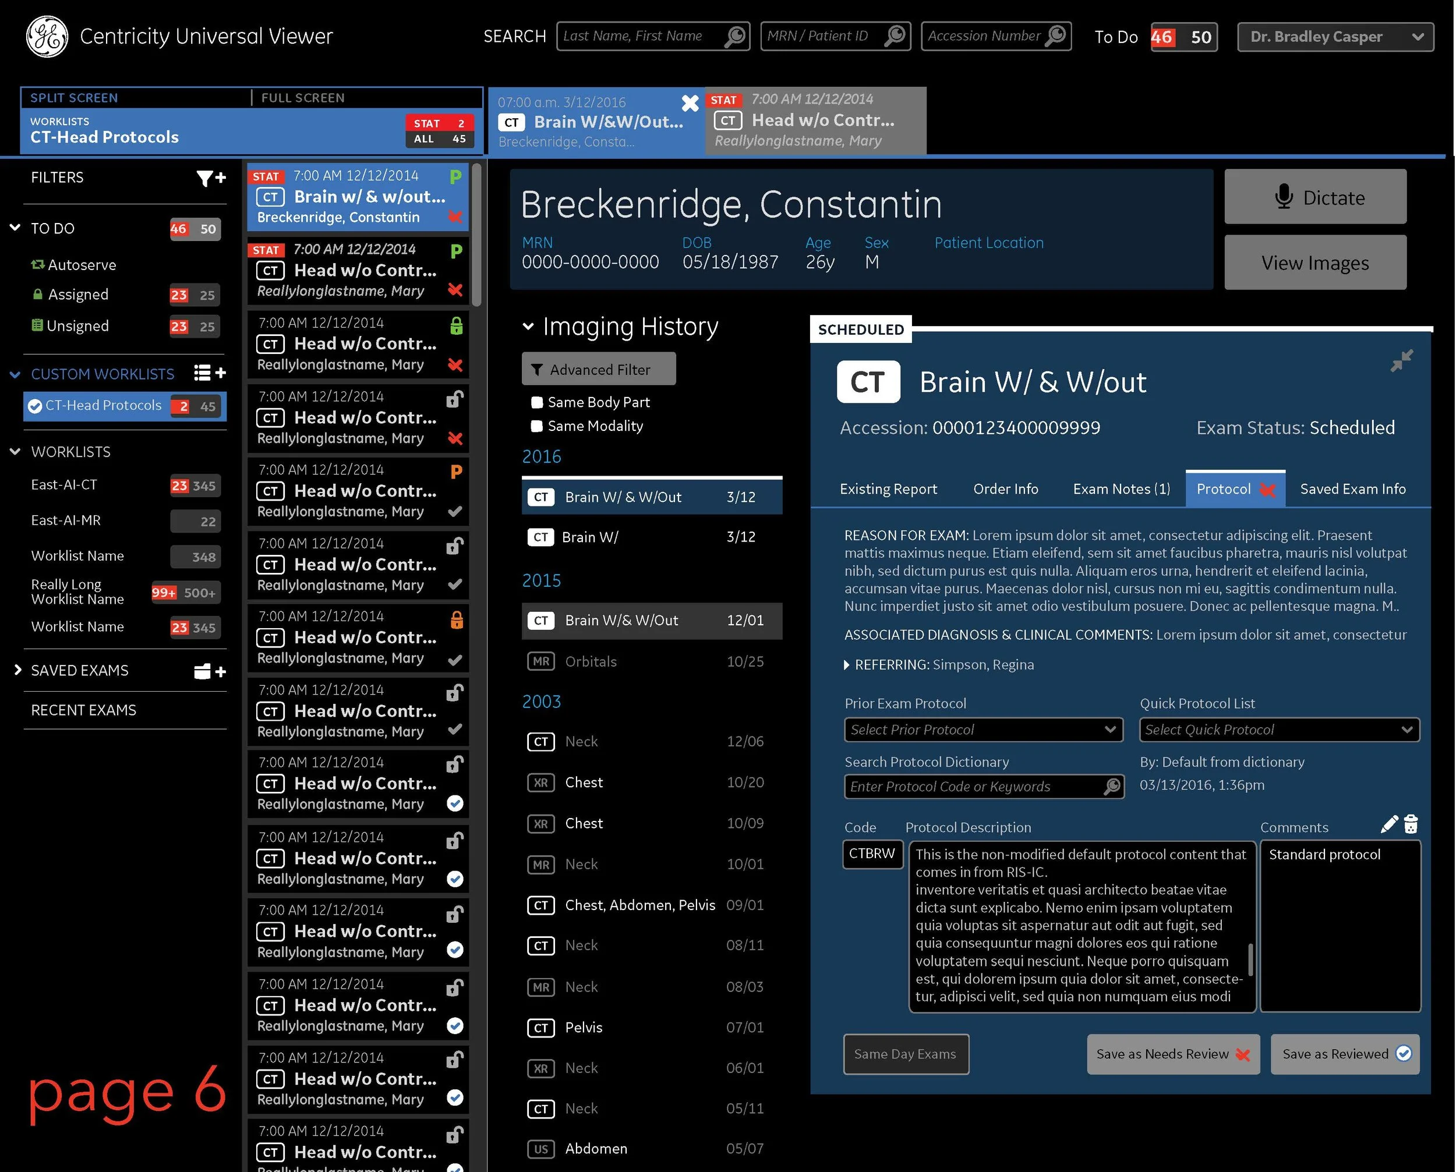Toggle the CT-Head Protocols worklist checkmark

coord(35,406)
